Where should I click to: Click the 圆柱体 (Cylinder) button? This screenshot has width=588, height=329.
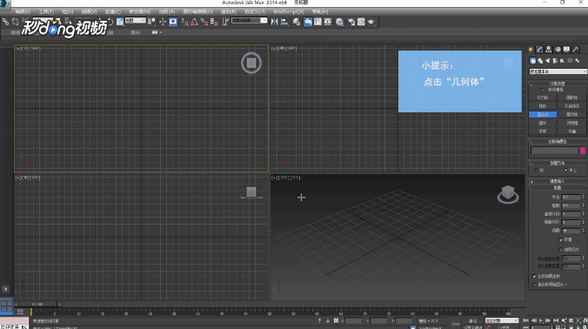(x=543, y=114)
